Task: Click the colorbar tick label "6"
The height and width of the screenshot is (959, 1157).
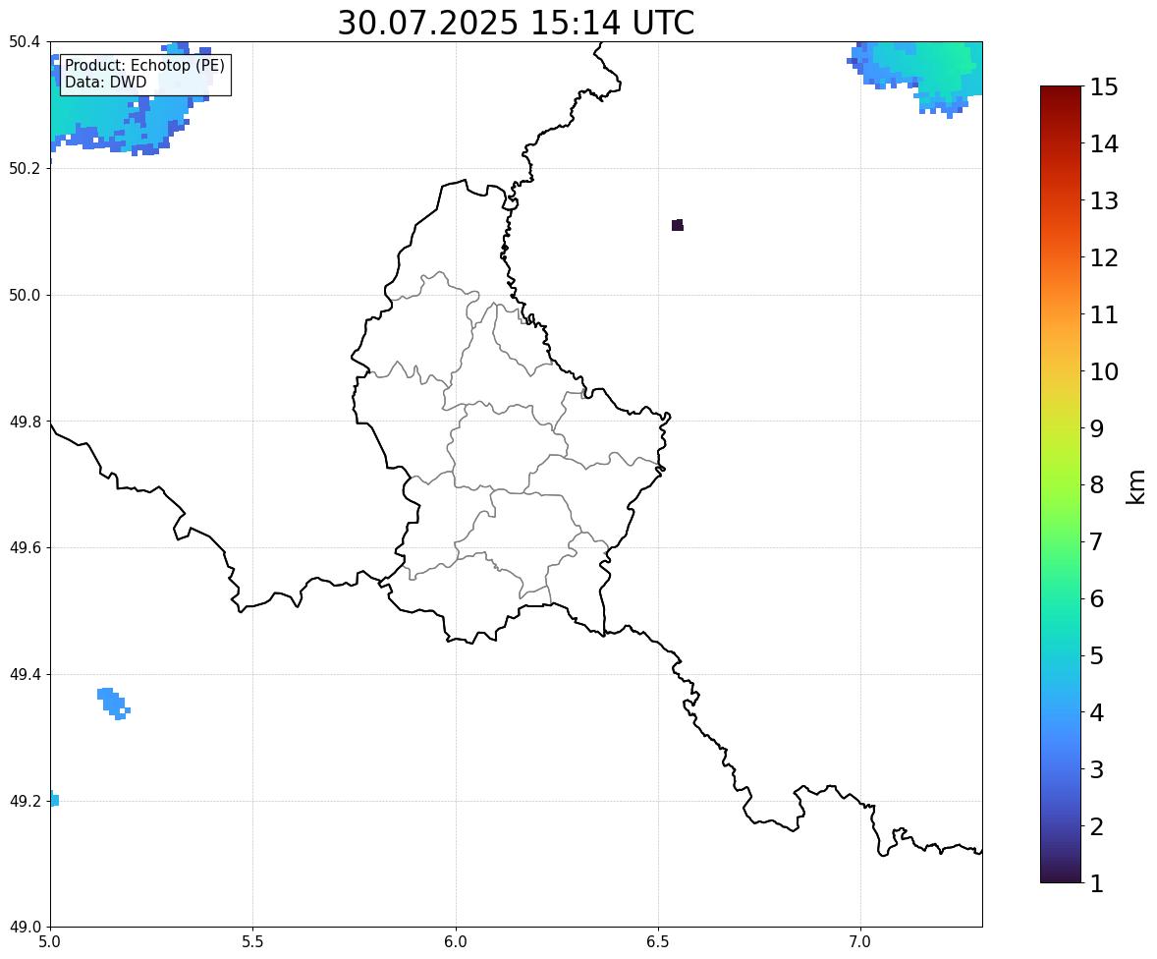Action: [x=1097, y=598]
